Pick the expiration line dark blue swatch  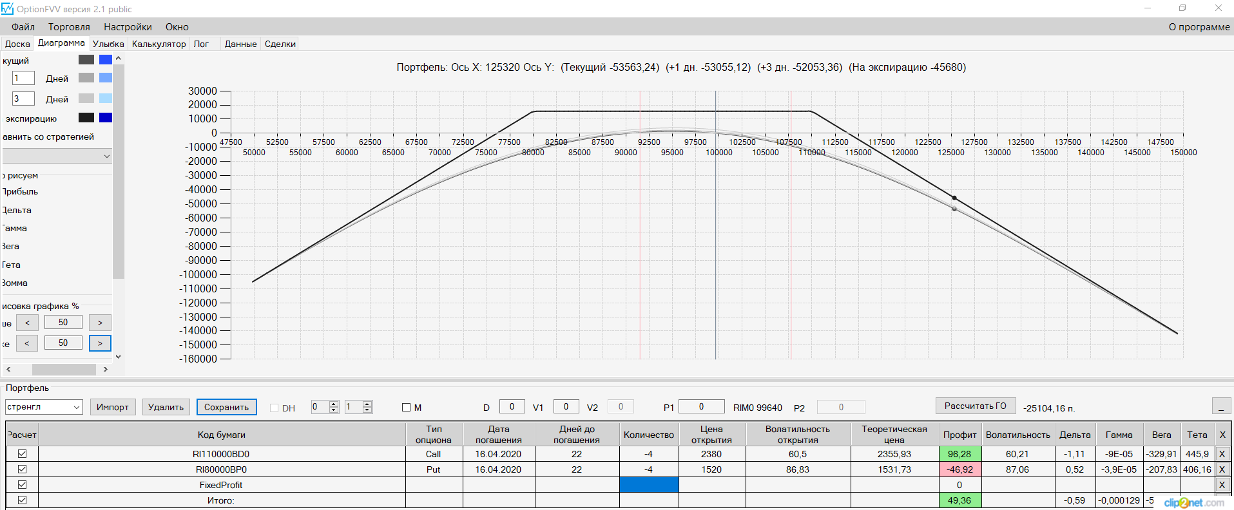coord(106,117)
